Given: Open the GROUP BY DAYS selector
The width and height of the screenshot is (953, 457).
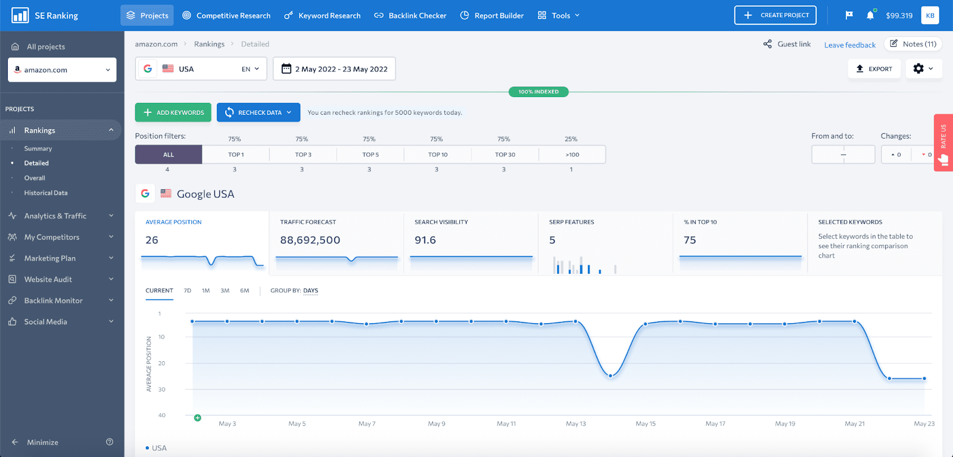Looking at the screenshot, I should (310, 291).
